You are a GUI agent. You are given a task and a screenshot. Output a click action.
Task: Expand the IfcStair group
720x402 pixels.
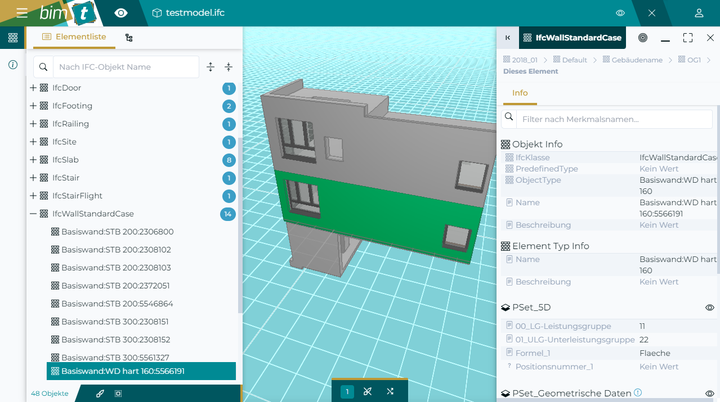point(33,178)
